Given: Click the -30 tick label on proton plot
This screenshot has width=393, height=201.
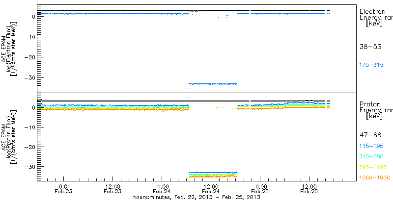Looking at the screenshot, I should pyautogui.click(x=29, y=166).
